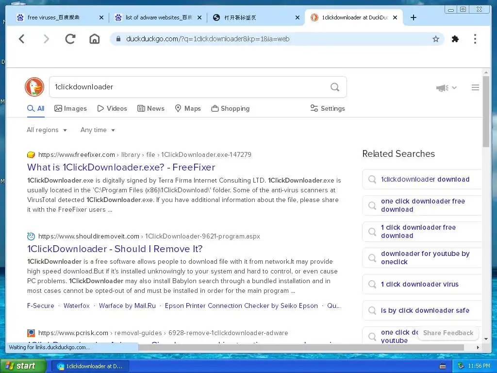Click the DuckDuckGo search input field
This screenshot has width=497, height=373.
[x=190, y=87]
